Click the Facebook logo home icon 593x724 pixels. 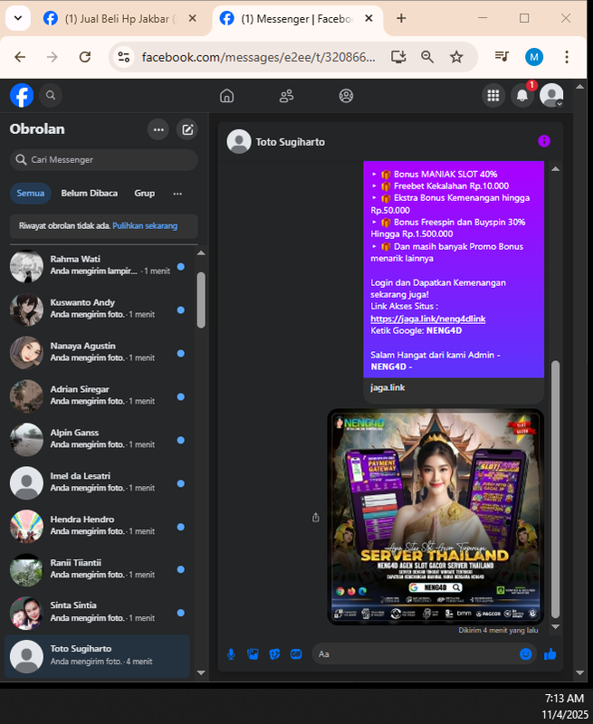22,95
